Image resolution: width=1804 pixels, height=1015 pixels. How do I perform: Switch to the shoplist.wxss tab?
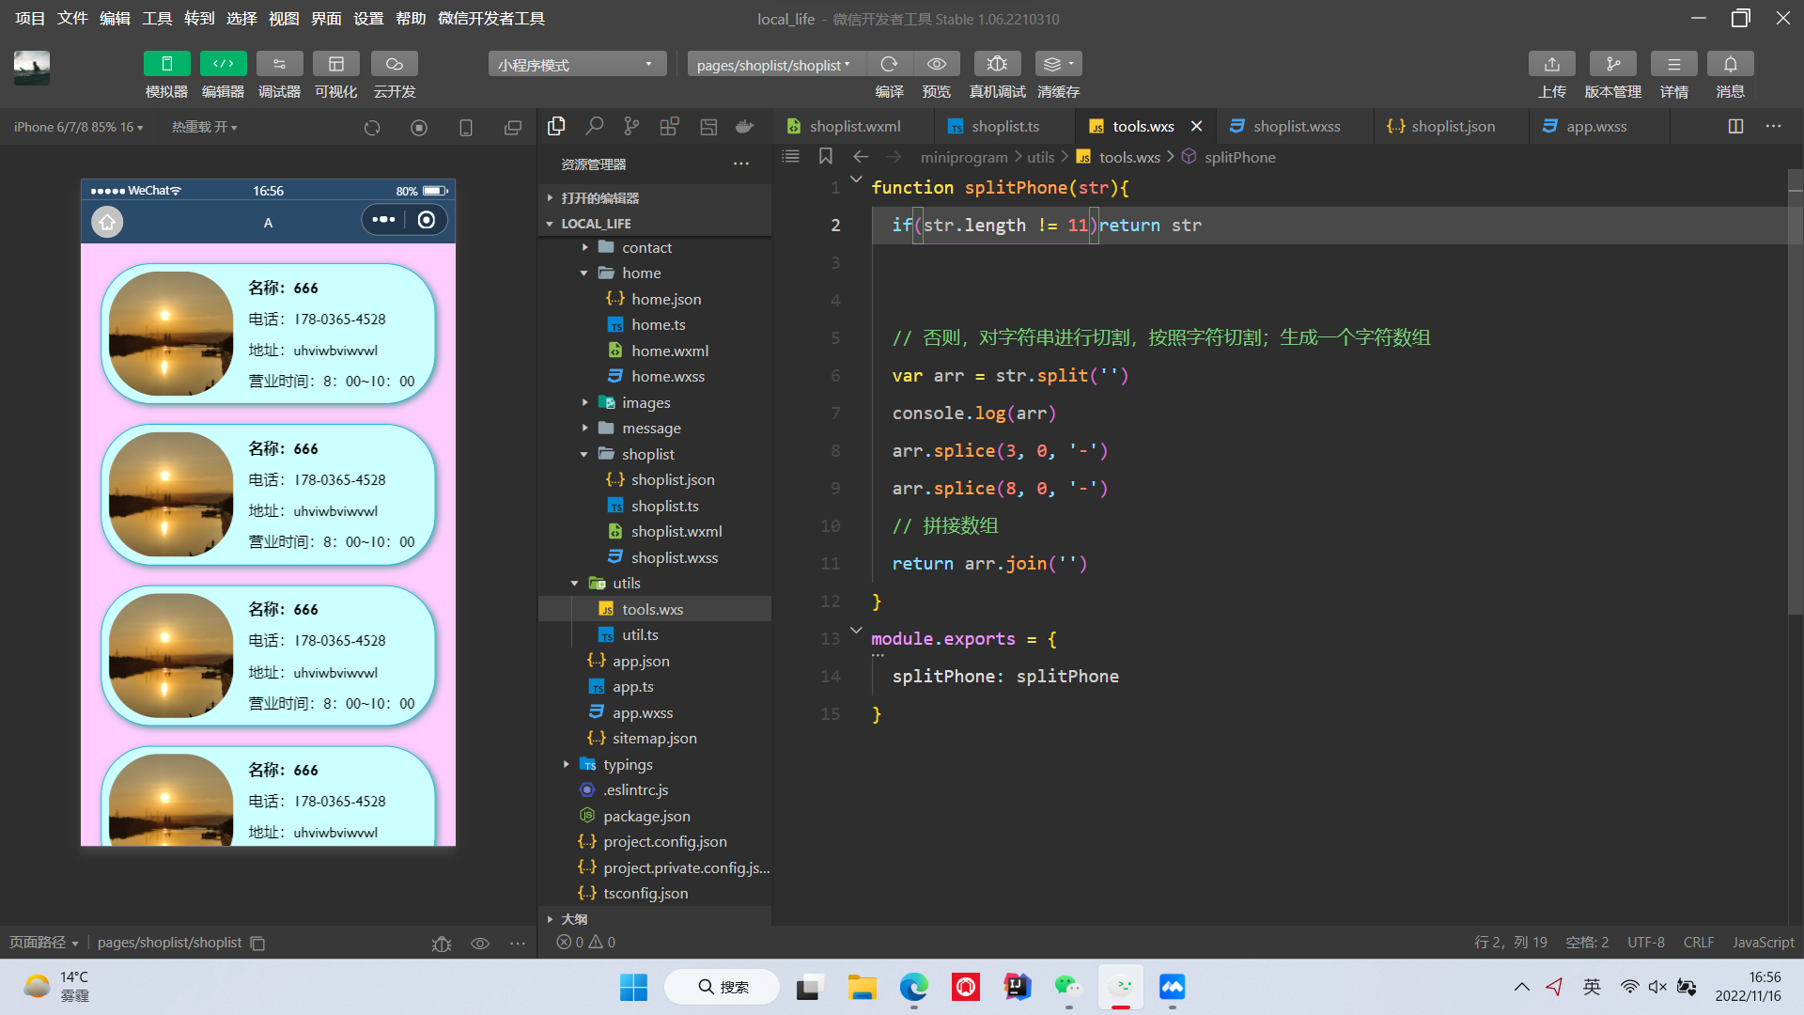click(1296, 126)
